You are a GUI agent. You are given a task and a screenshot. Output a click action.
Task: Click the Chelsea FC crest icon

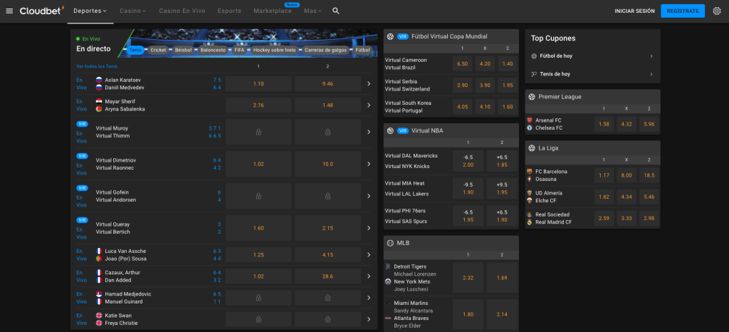pos(530,128)
